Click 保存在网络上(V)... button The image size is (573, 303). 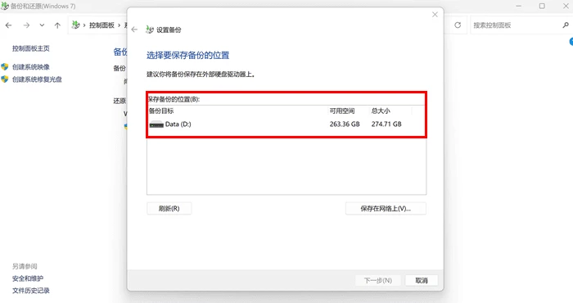tap(386, 209)
